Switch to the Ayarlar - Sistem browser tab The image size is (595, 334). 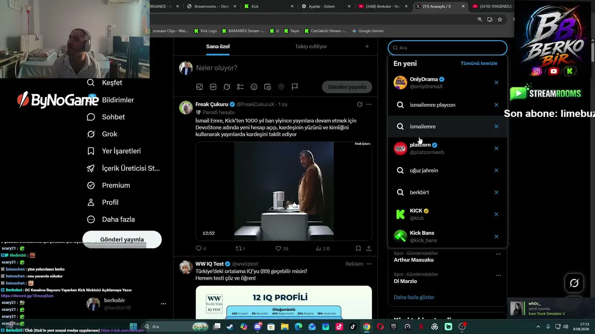pyautogui.click(x=325, y=6)
